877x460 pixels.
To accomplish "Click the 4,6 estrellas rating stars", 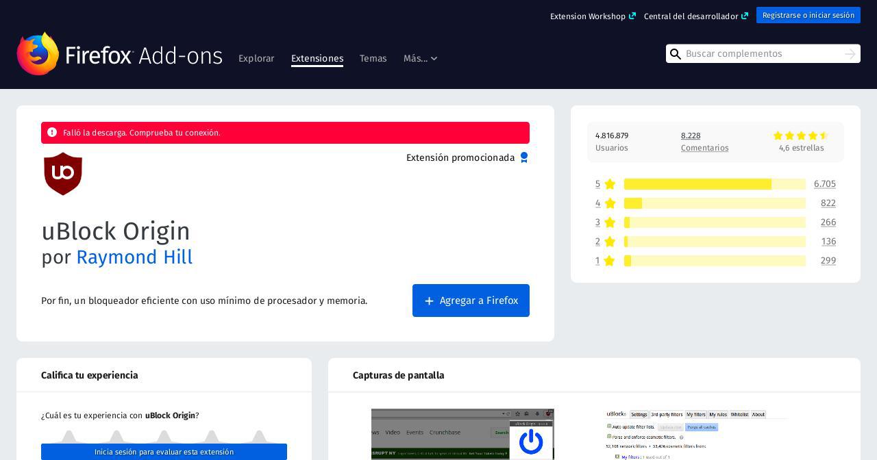I will [801, 136].
